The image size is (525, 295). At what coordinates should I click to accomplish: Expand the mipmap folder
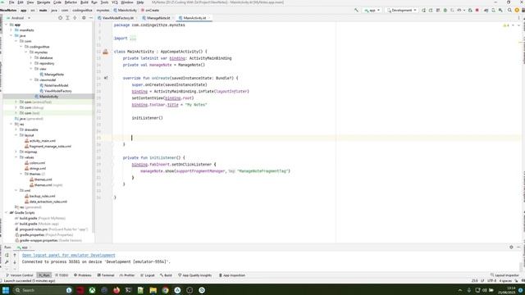16,152
